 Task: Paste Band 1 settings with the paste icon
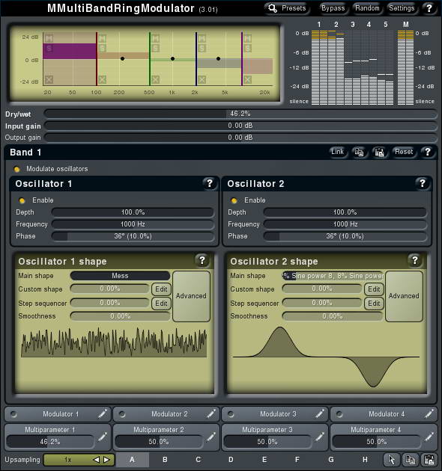click(x=379, y=153)
